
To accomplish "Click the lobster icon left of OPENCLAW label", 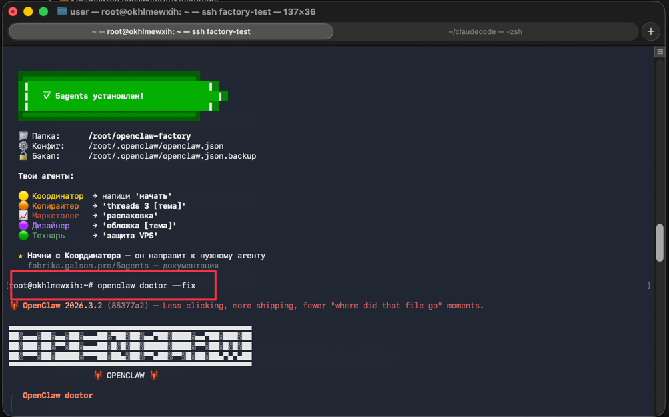I will 98,375.
